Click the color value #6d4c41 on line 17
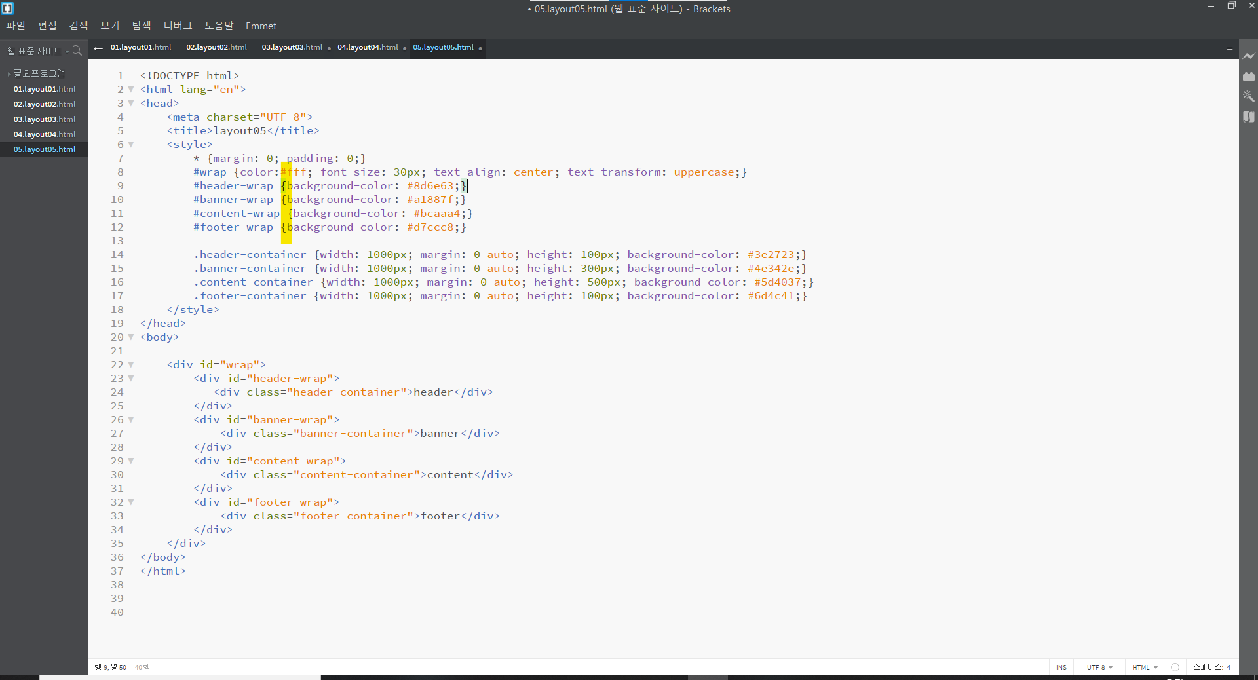 (771, 296)
